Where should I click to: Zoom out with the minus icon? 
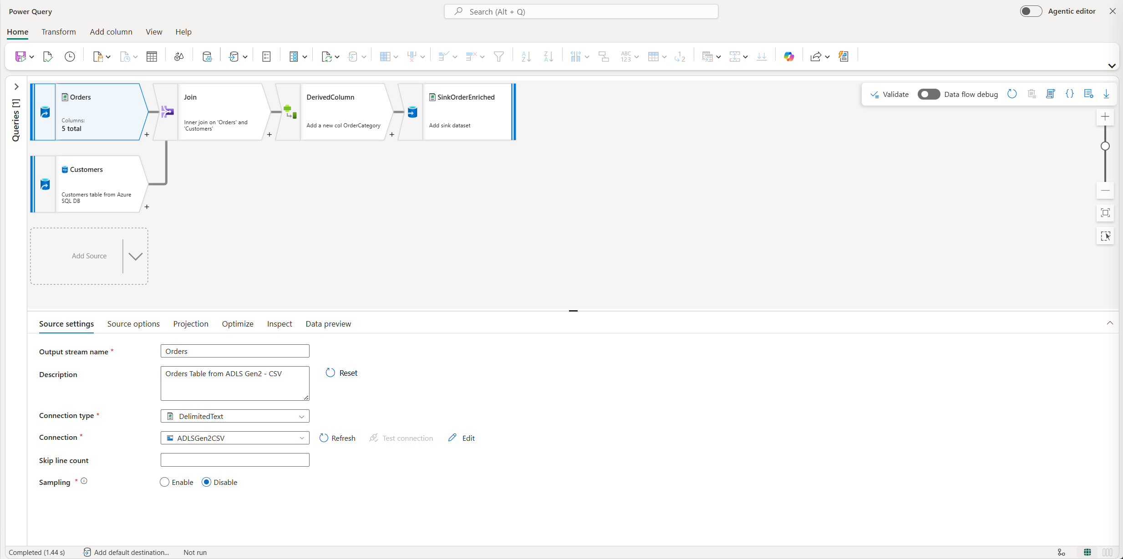coord(1105,191)
